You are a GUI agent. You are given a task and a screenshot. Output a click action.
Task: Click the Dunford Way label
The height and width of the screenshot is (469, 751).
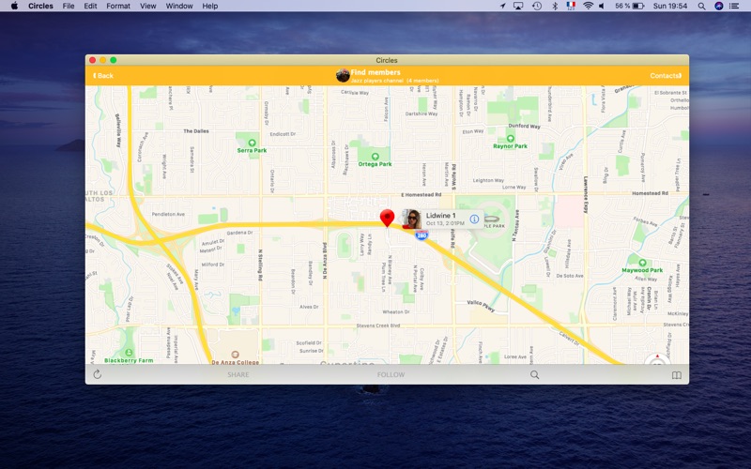point(524,126)
